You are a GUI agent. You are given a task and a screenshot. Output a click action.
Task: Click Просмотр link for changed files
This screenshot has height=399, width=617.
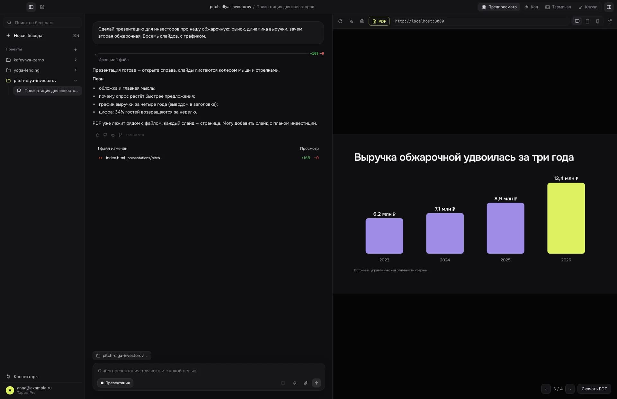(309, 149)
